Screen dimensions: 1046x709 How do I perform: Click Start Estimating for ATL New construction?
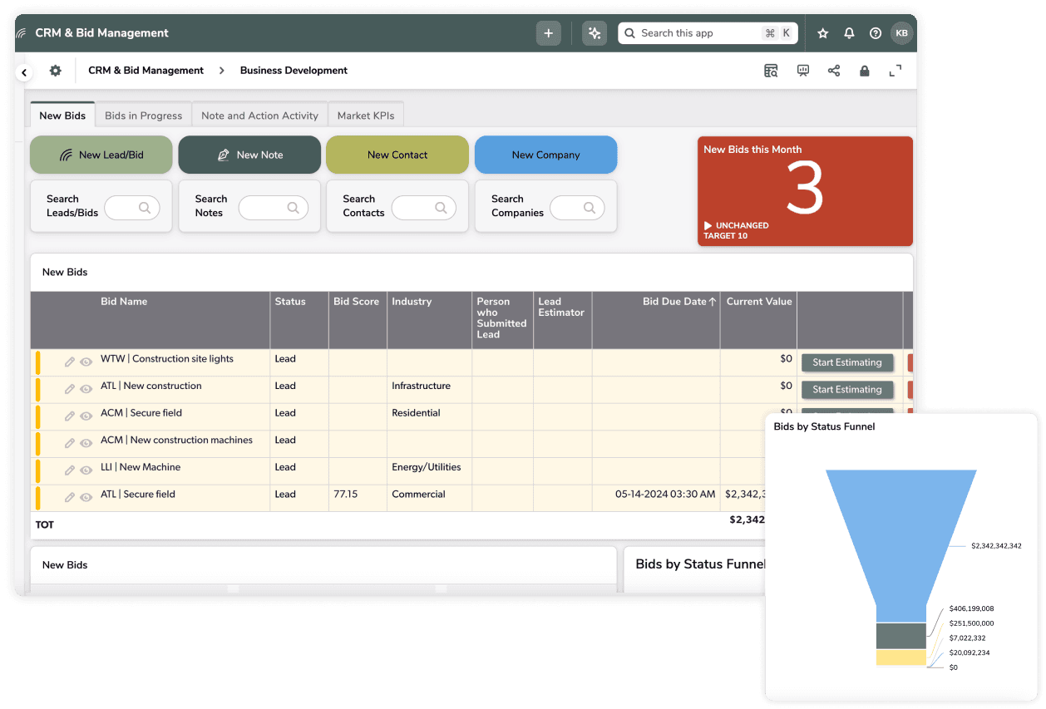[x=847, y=389]
